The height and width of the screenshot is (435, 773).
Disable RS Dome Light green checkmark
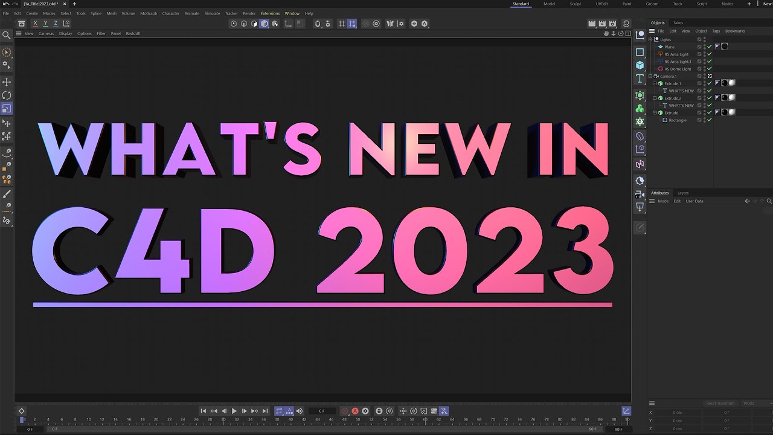tap(710, 69)
